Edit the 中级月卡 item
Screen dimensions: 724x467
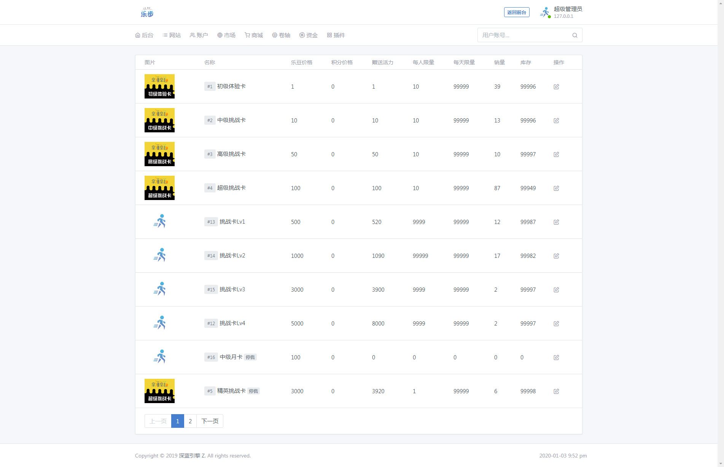pos(556,357)
